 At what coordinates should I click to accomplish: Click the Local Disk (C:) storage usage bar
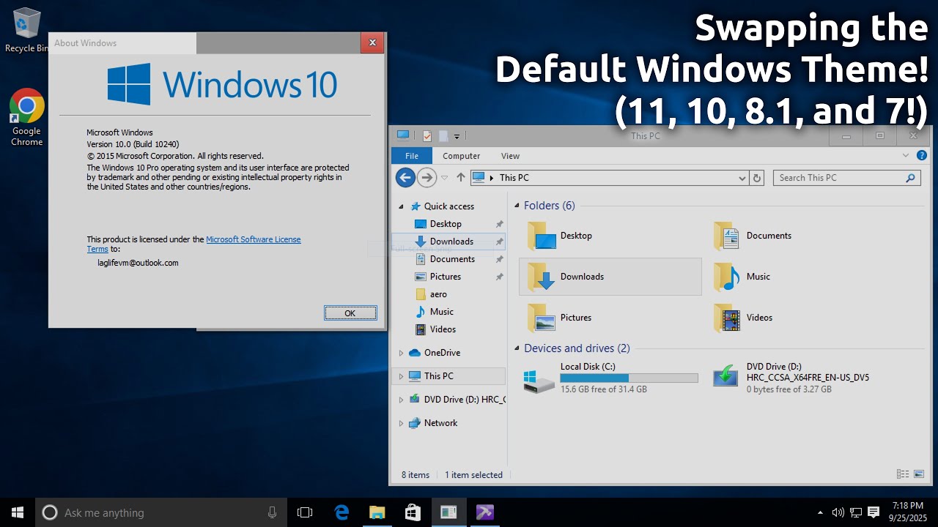(x=629, y=378)
